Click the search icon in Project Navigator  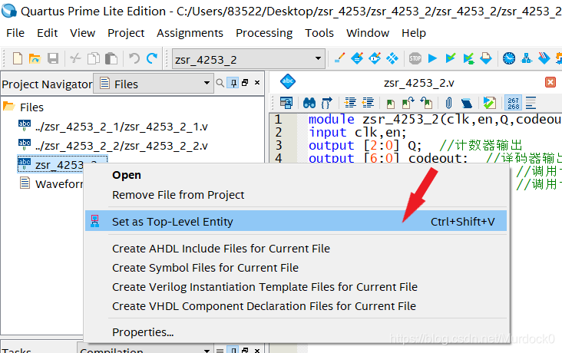pos(220,84)
